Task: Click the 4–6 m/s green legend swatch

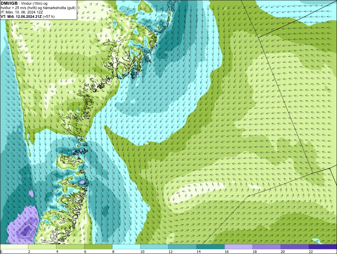Action: point(70,247)
